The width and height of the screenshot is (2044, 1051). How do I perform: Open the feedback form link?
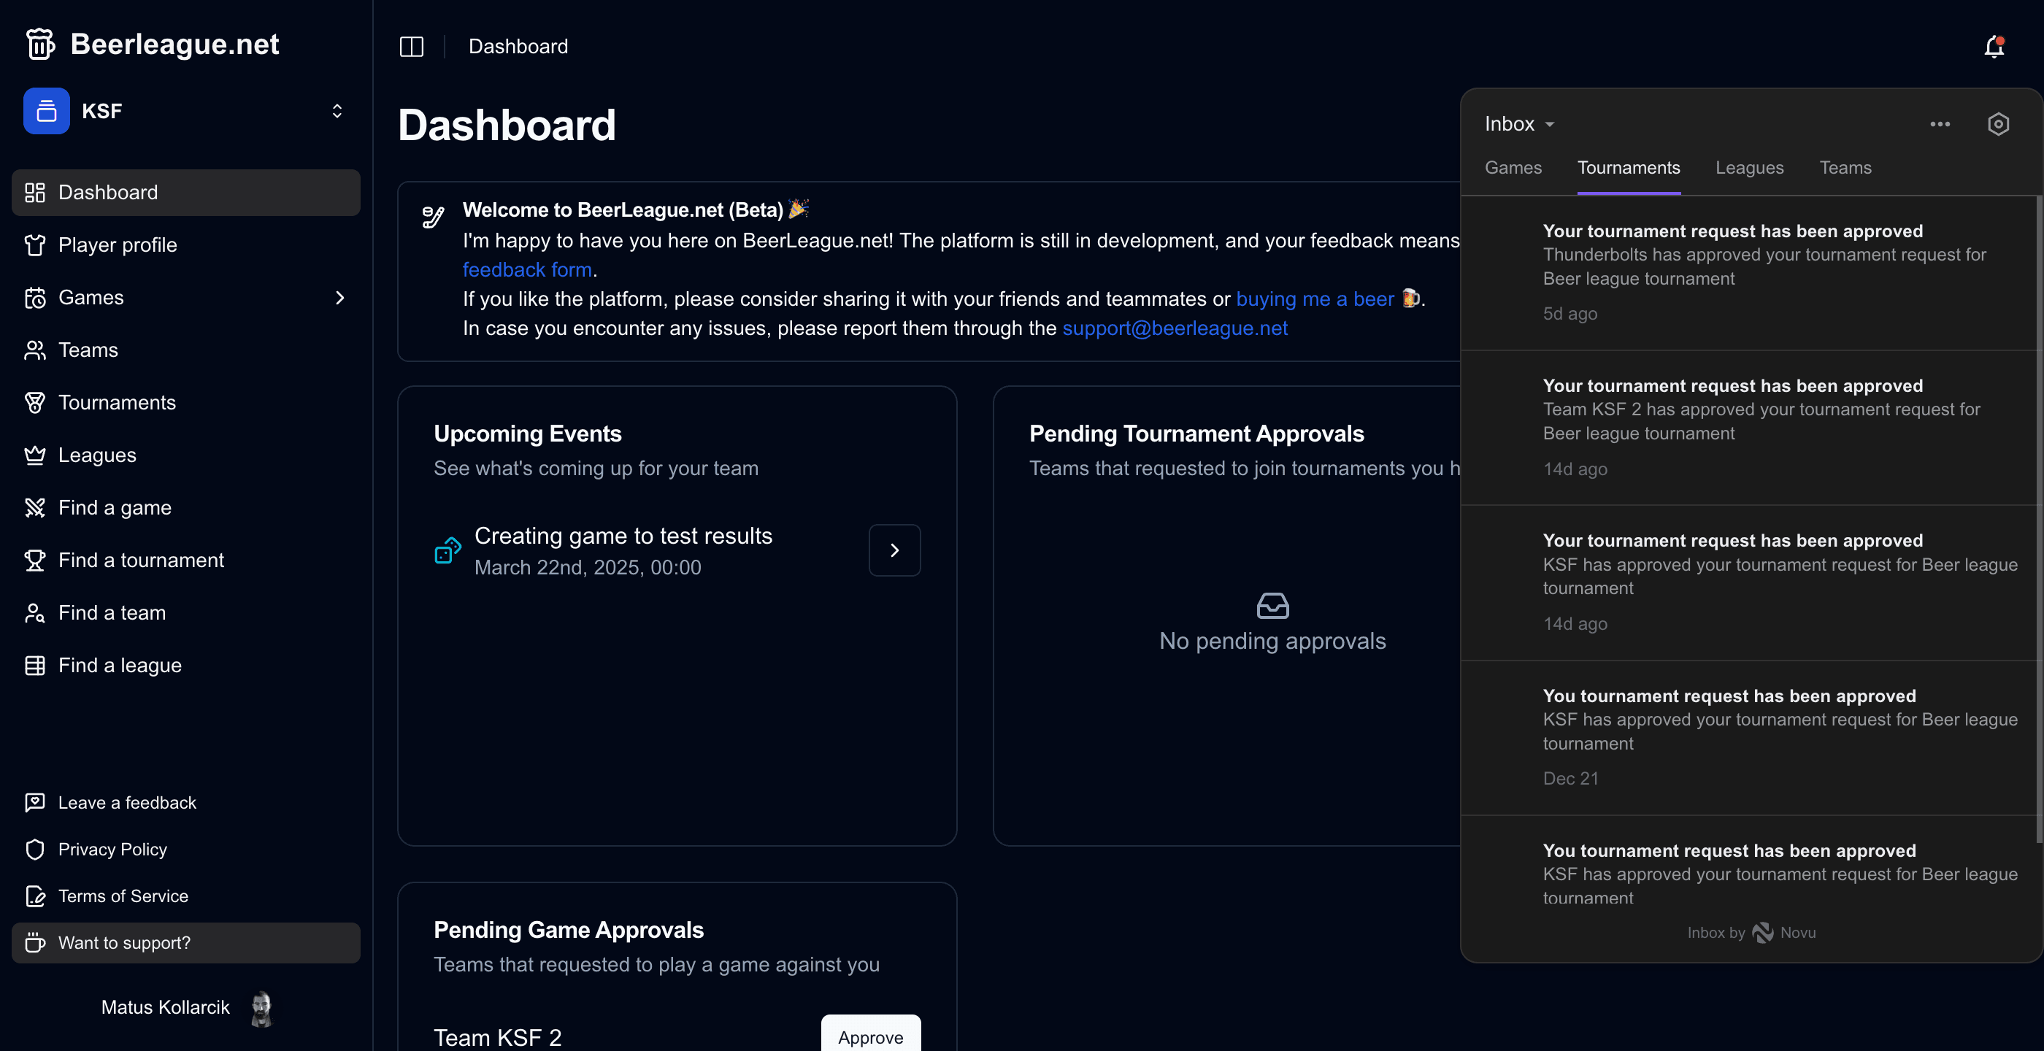pos(527,270)
